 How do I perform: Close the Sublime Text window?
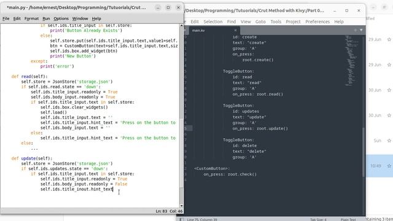coord(359,10)
